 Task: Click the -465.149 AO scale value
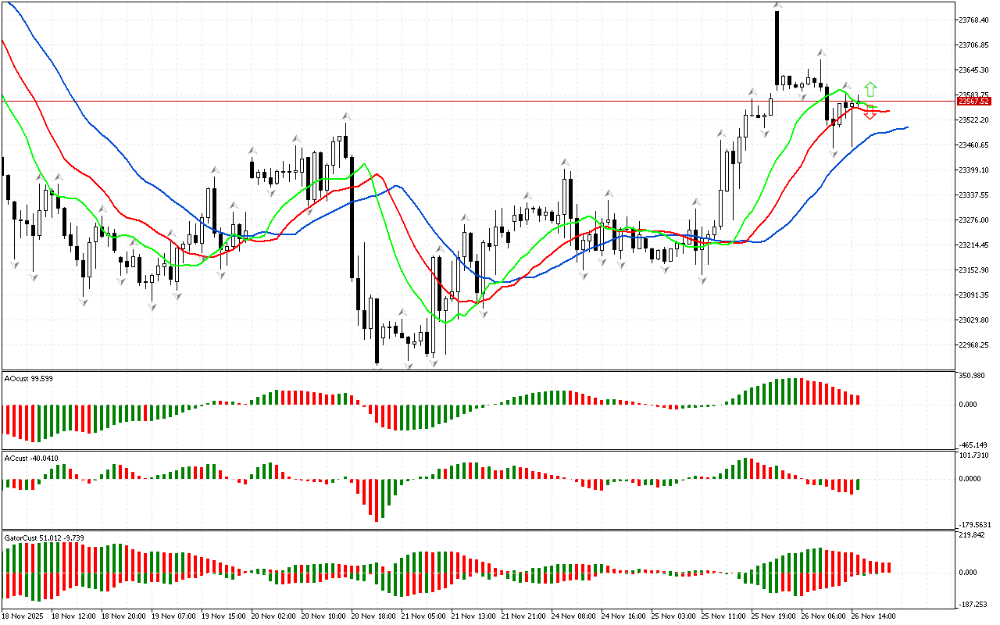(x=973, y=444)
